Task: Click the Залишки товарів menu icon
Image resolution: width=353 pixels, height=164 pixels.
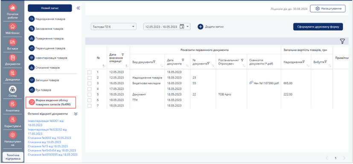Action: pos(31,80)
